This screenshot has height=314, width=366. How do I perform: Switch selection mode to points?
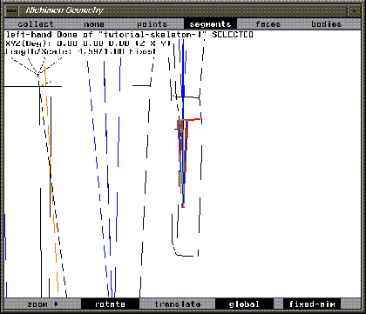click(152, 23)
